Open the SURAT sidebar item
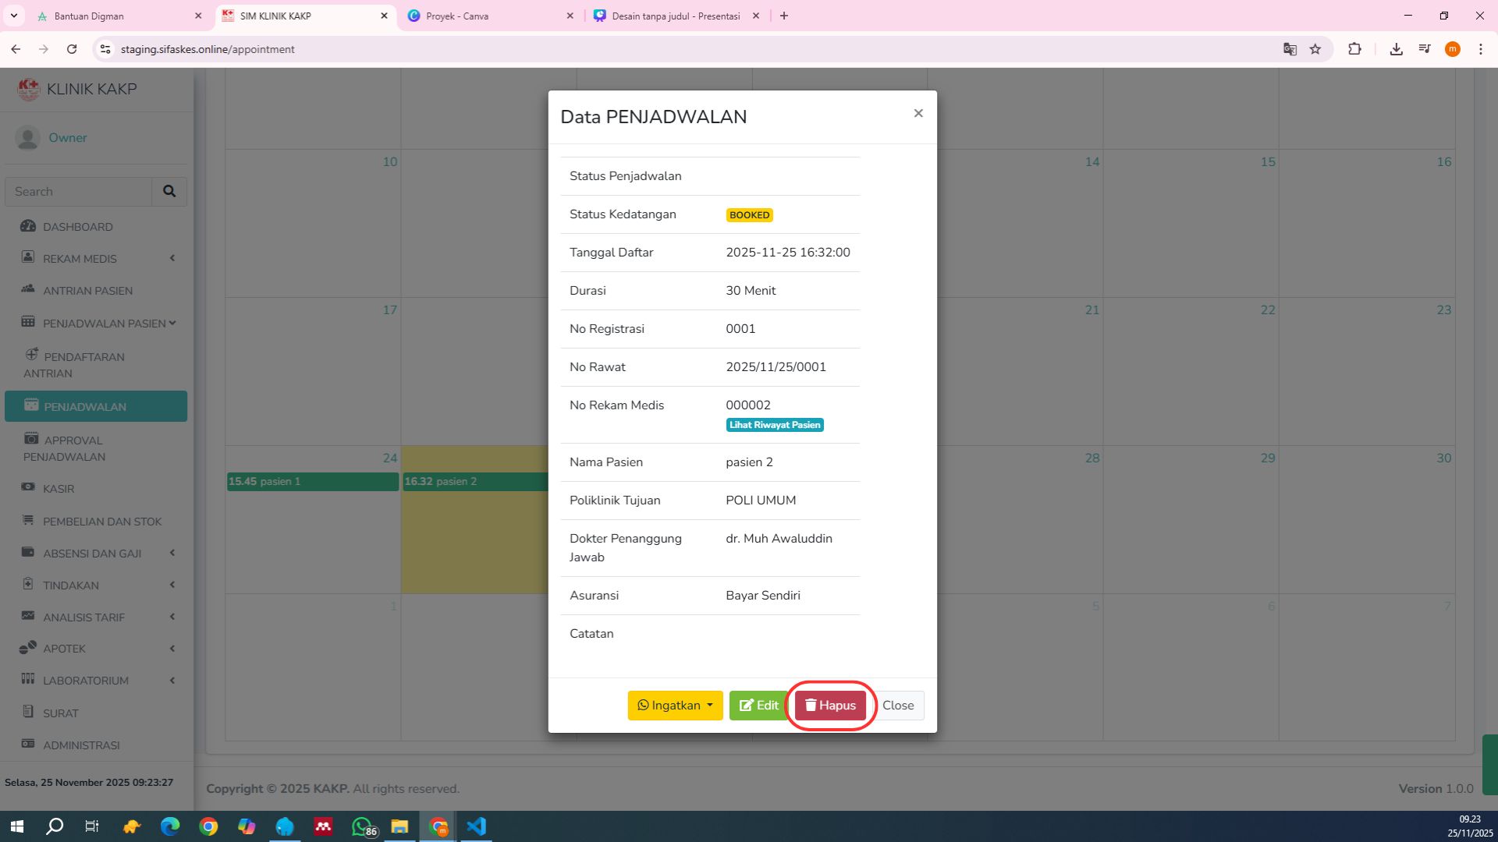1498x842 pixels. 61,713
